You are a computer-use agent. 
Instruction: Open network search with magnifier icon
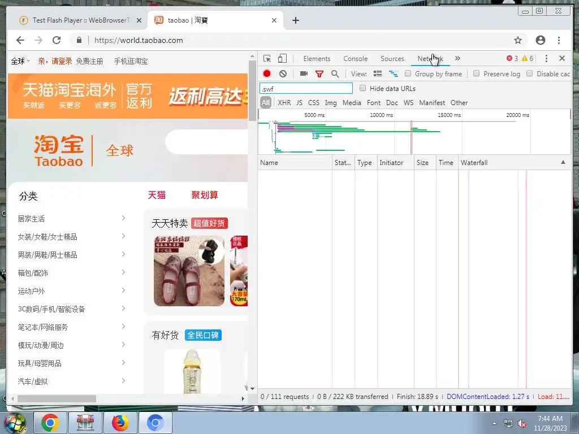pyautogui.click(x=335, y=74)
